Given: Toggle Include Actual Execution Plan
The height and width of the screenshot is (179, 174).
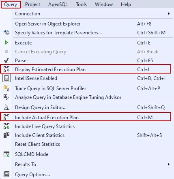Looking at the screenshot, I should click(x=86, y=117).
